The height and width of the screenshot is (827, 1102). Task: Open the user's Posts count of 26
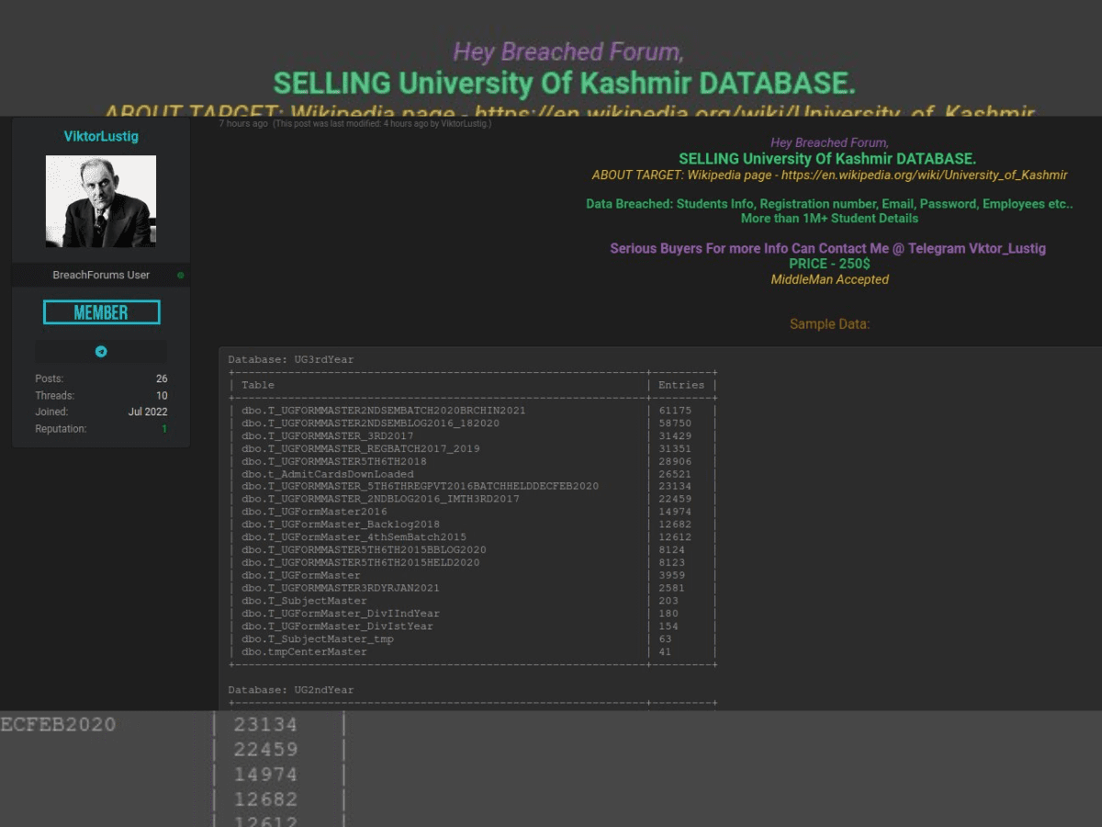pos(162,379)
